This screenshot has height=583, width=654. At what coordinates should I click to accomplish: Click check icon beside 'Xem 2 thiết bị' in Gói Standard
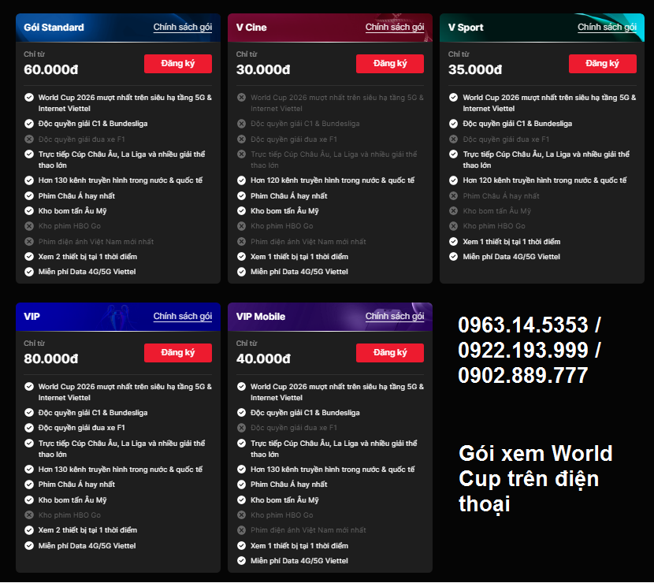coord(29,257)
